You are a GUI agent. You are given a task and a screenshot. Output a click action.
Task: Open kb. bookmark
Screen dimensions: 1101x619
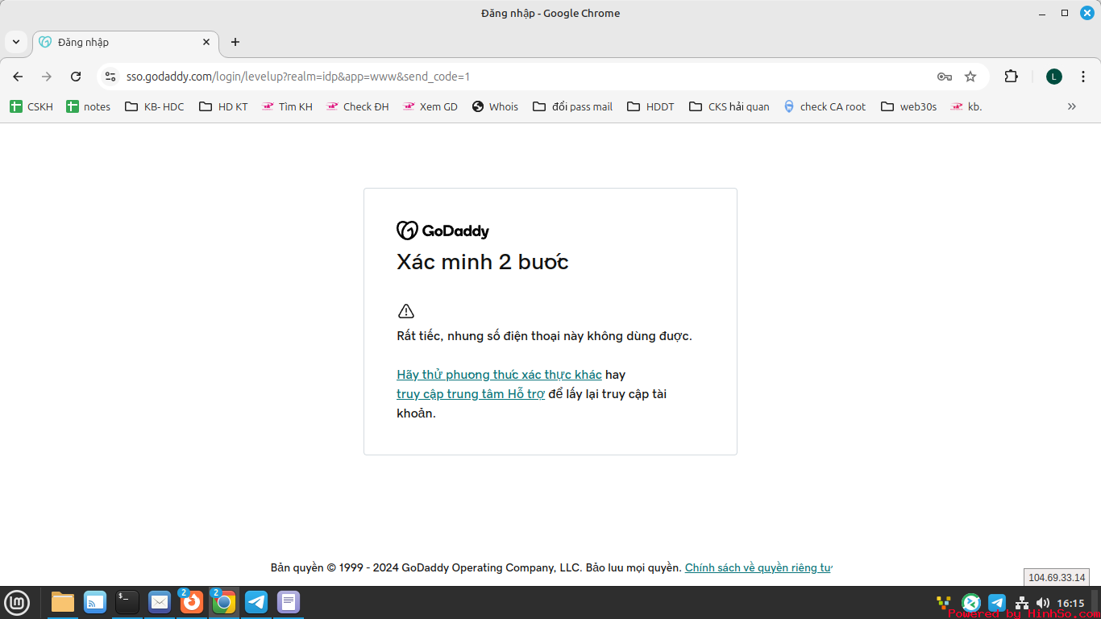pyautogui.click(x=966, y=106)
